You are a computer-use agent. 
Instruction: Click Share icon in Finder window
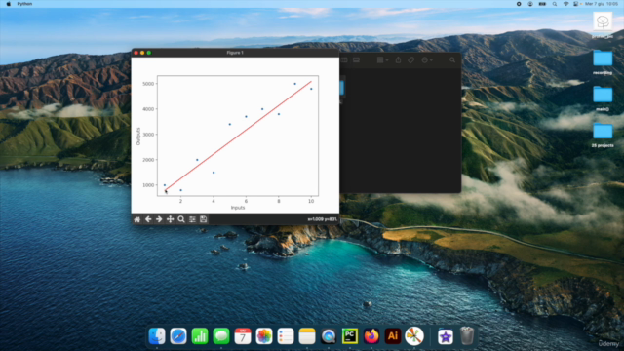[x=398, y=60]
